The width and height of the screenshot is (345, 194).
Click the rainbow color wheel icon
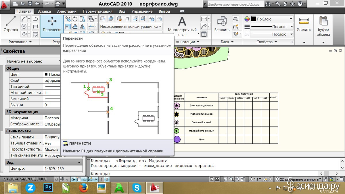[247, 19]
